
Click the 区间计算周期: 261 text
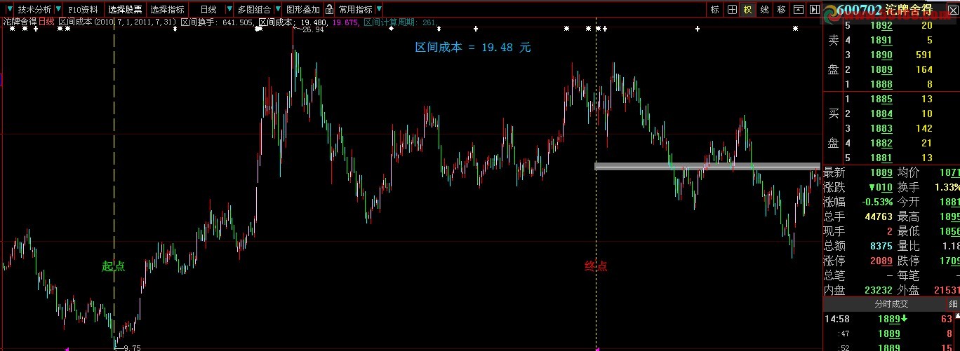point(399,22)
